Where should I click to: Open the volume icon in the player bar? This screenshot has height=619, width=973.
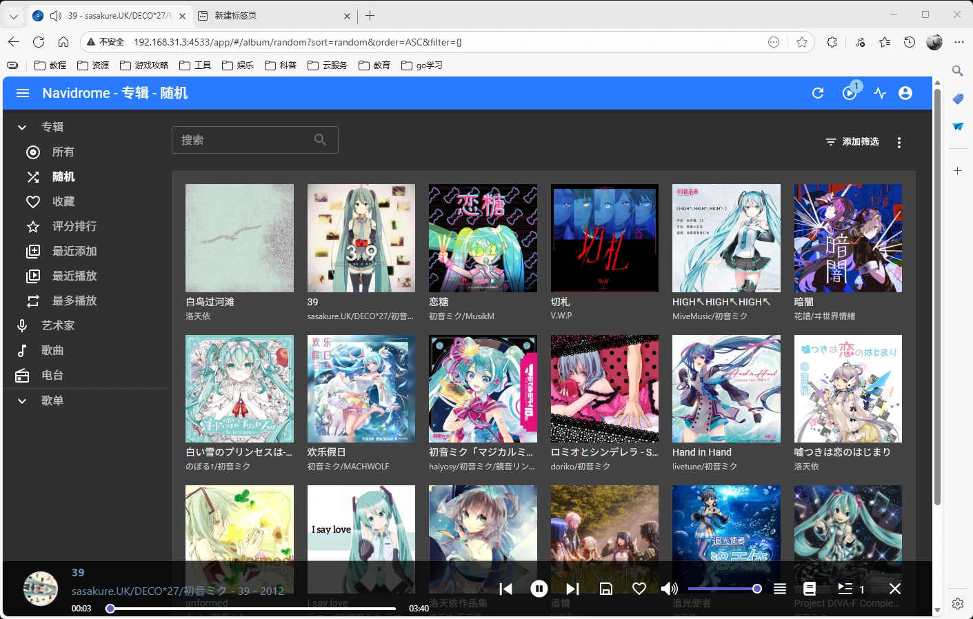(x=668, y=588)
